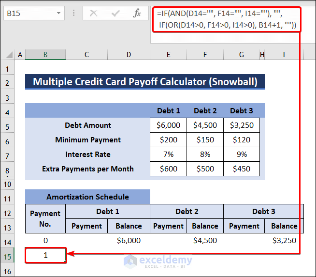The image size is (316, 277).
Task: Select column A header
Action: click(x=20, y=55)
